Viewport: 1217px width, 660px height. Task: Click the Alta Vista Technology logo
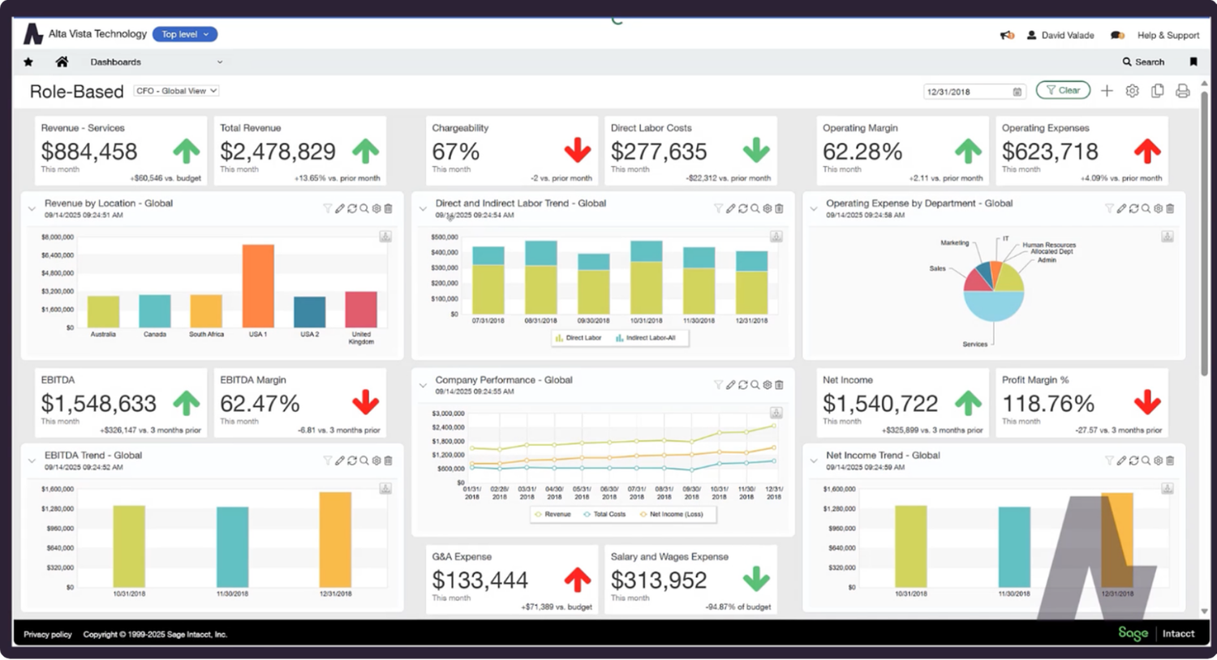32,34
